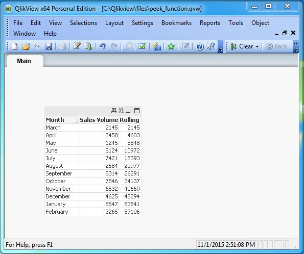Open a file with the folder icon

pyautogui.click(x=26, y=46)
